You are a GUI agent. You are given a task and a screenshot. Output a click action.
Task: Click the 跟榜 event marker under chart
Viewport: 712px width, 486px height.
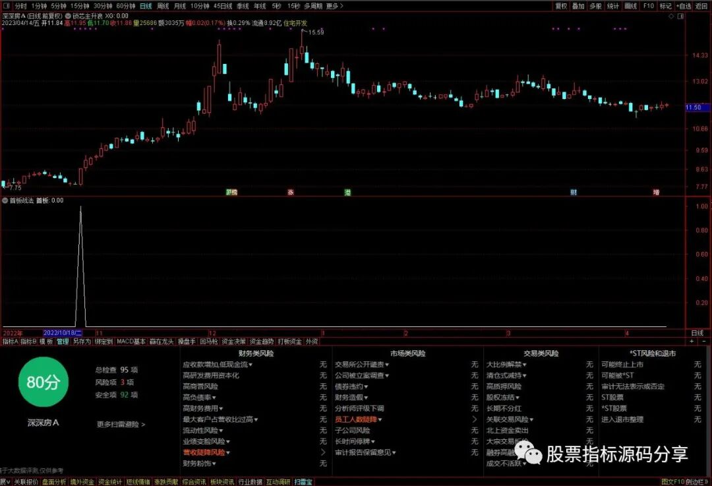[x=231, y=193]
